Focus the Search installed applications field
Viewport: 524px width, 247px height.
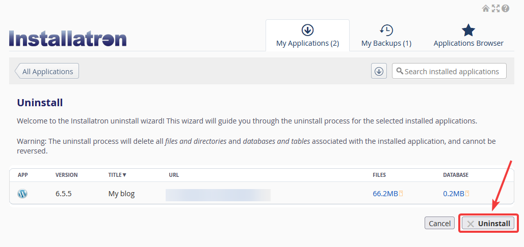click(449, 71)
